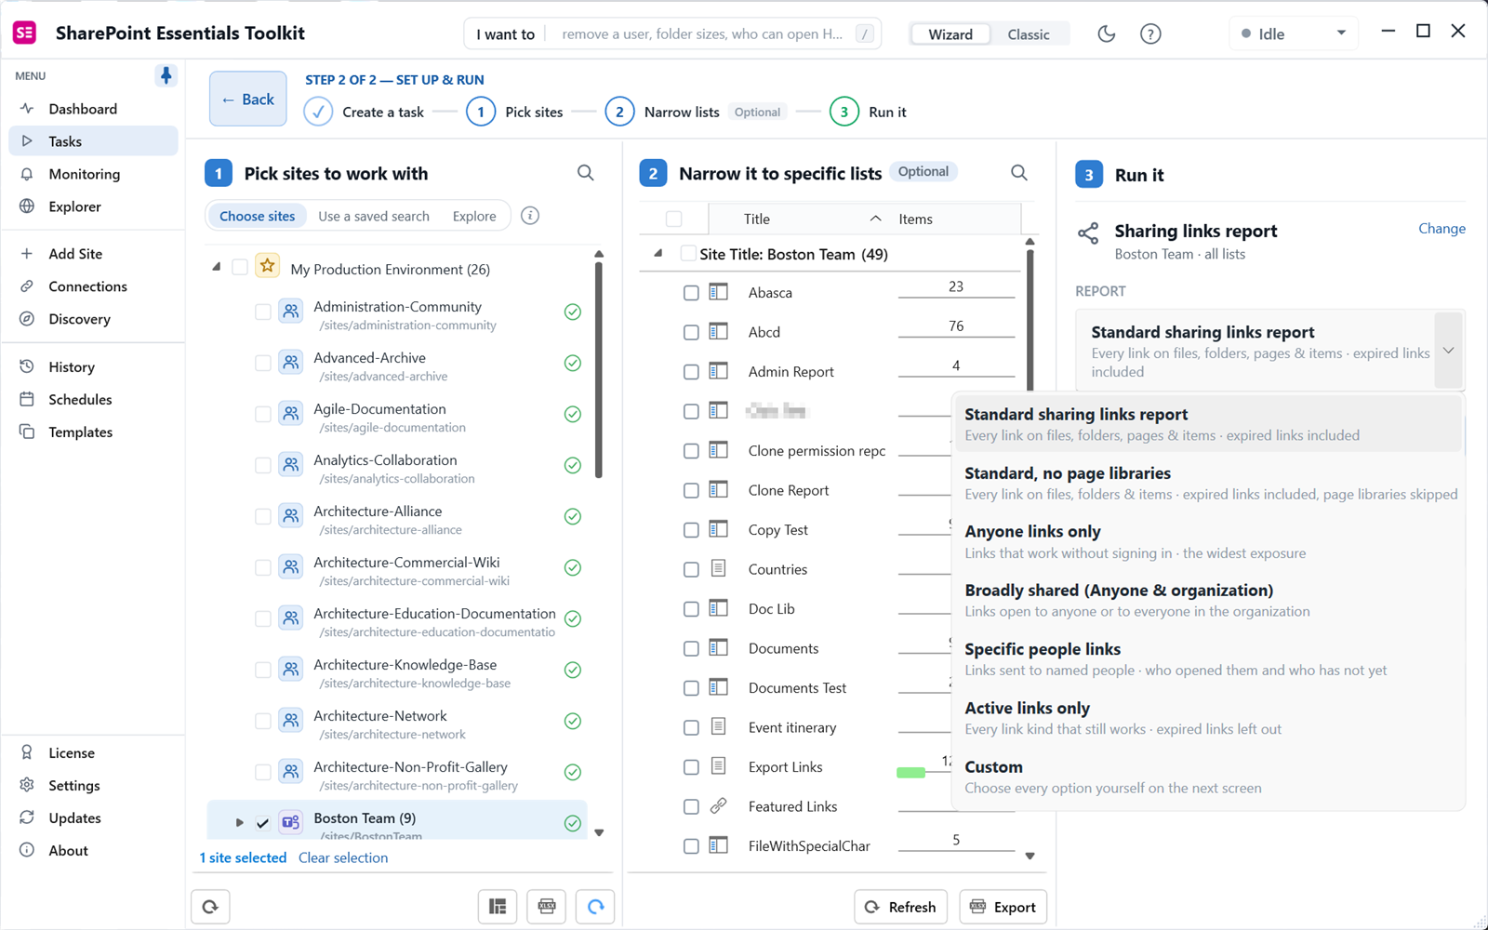1488x930 pixels.
Task: Check the Admin Report list checkbox
Action: 691,372
